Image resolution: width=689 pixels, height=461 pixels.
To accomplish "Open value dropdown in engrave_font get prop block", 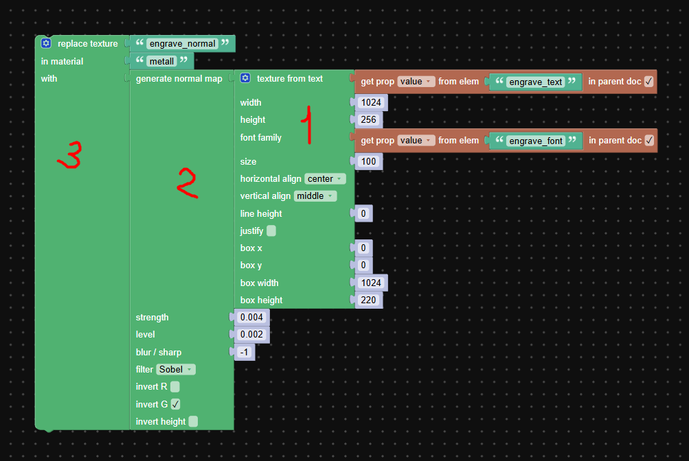I will point(416,141).
